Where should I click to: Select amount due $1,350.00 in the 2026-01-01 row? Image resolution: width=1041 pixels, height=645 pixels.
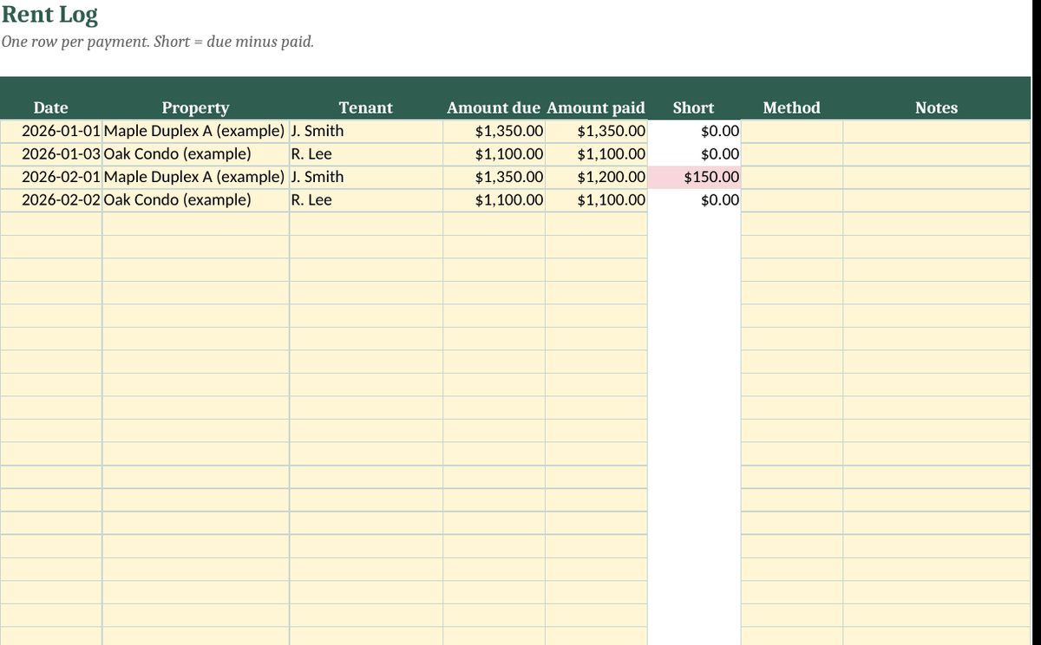click(494, 131)
